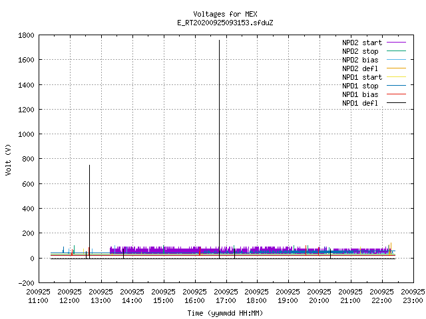Click the 23:00 x-axis tick label
Viewport: 426px width, 319px height.
click(413, 300)
